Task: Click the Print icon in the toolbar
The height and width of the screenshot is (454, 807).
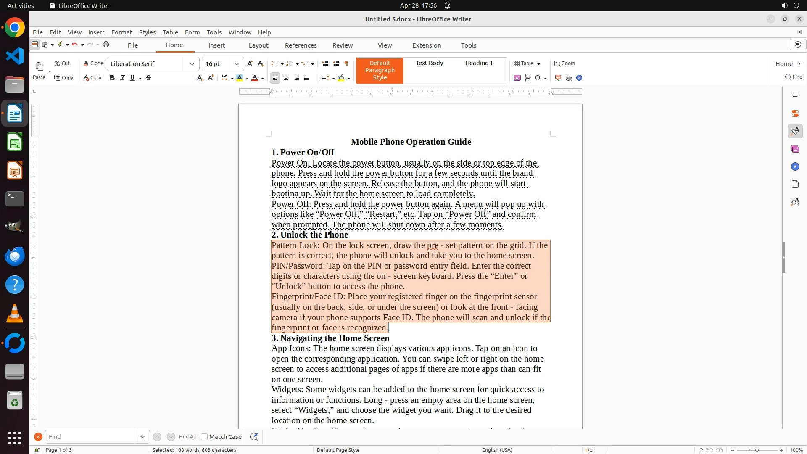Action: (x=106, y=45)
